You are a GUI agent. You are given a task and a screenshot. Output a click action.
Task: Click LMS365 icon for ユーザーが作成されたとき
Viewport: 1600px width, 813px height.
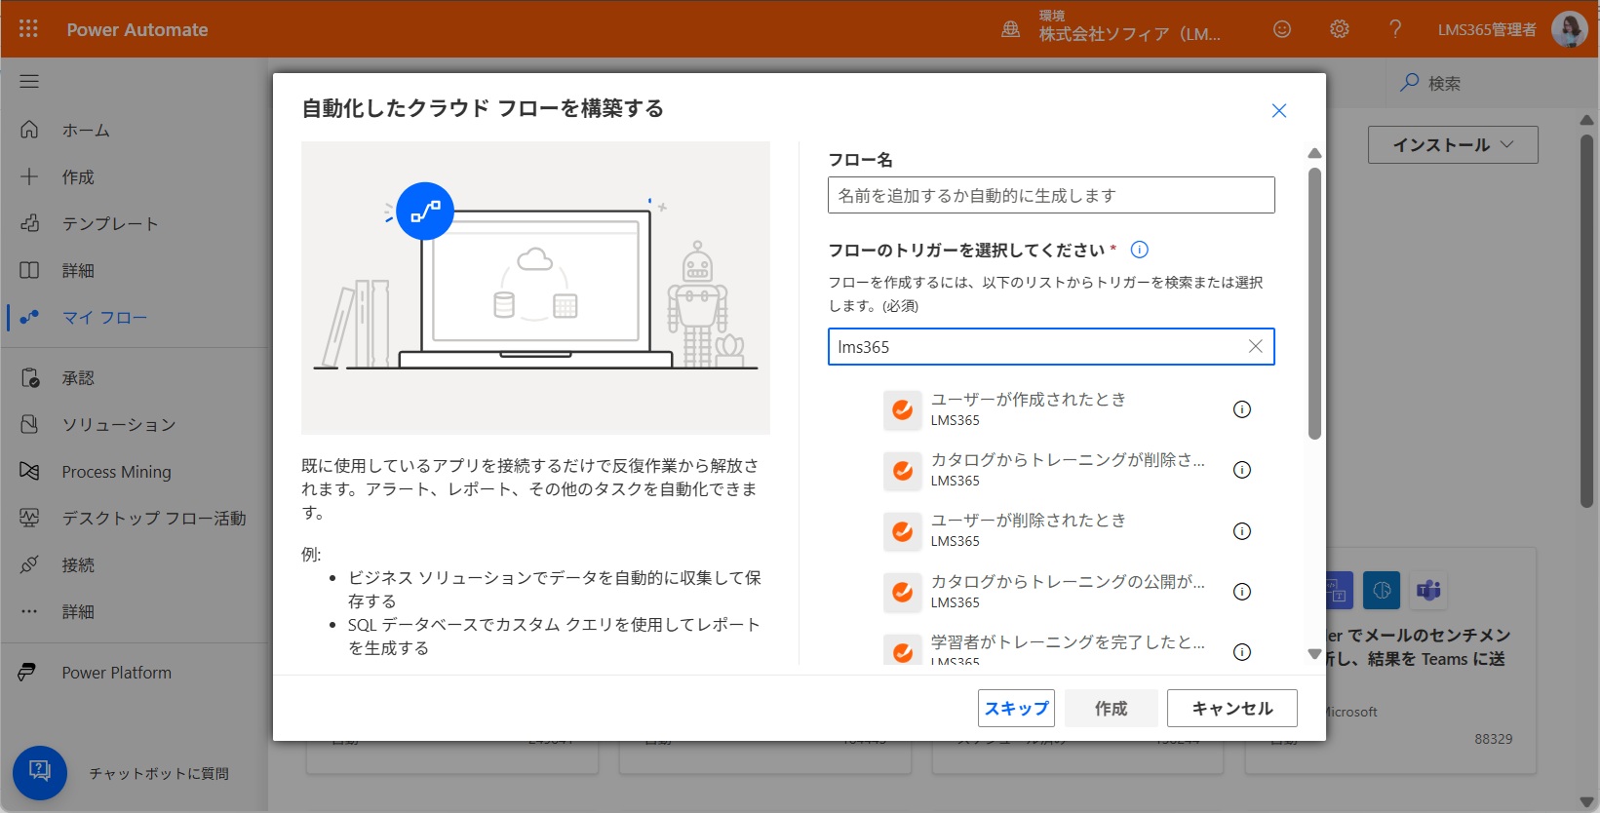tap(903, 409)
